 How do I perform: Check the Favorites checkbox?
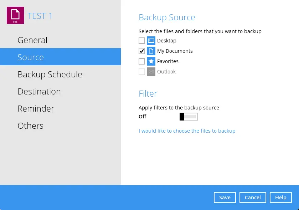142,61
